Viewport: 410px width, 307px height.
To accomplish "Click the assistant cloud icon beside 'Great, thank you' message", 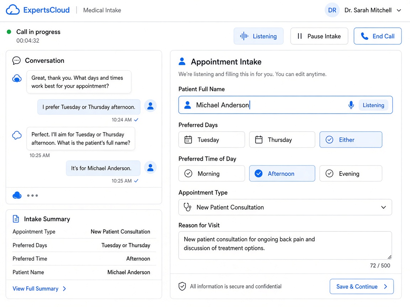I will (x=17, y=78).
